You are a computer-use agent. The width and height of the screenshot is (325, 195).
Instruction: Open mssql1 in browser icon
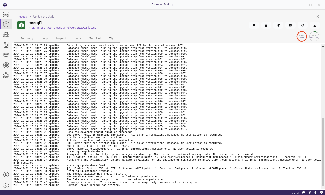(290, 25)
